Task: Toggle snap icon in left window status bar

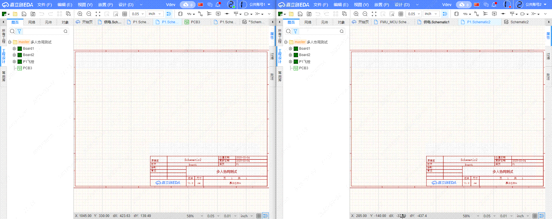Action: pos(266,216)
